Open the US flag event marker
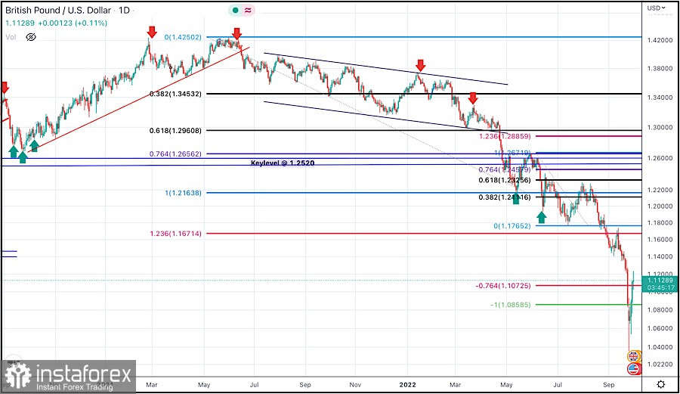This screenshot has width=680, height=394. (633, 369)
